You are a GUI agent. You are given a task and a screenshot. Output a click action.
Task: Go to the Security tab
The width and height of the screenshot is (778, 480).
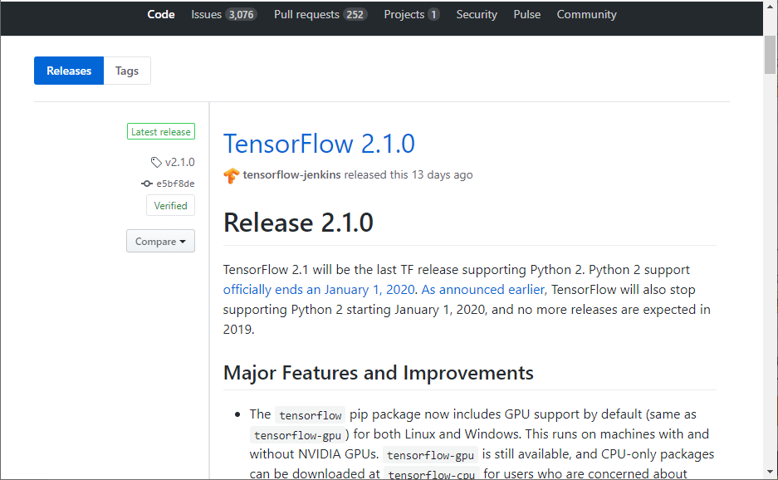pyautogui.click(x=477, y=14)
